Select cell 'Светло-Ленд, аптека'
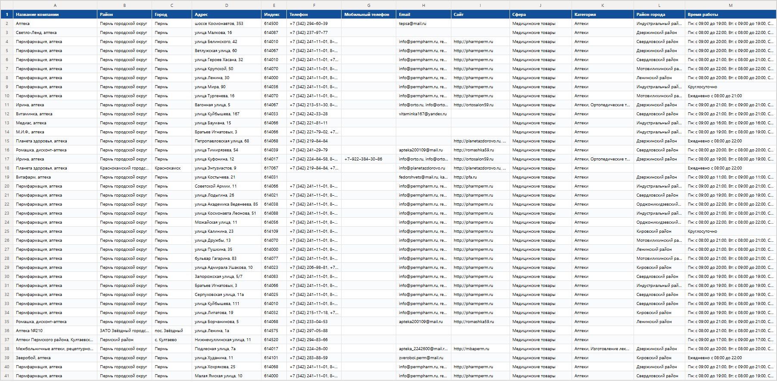777x388 pixels. pos(55,33)
